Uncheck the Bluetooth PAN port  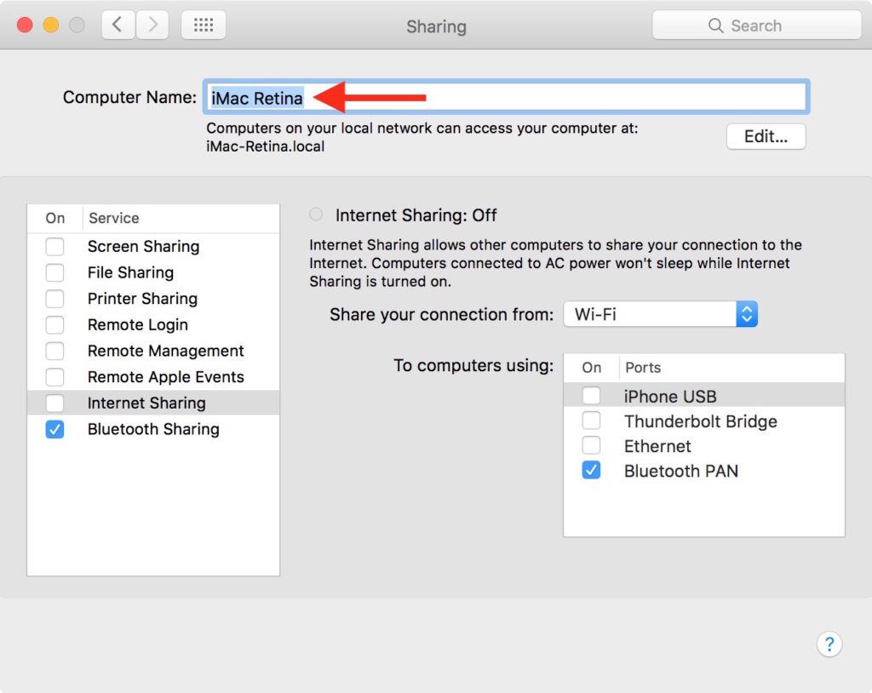(x=591, y=471)
